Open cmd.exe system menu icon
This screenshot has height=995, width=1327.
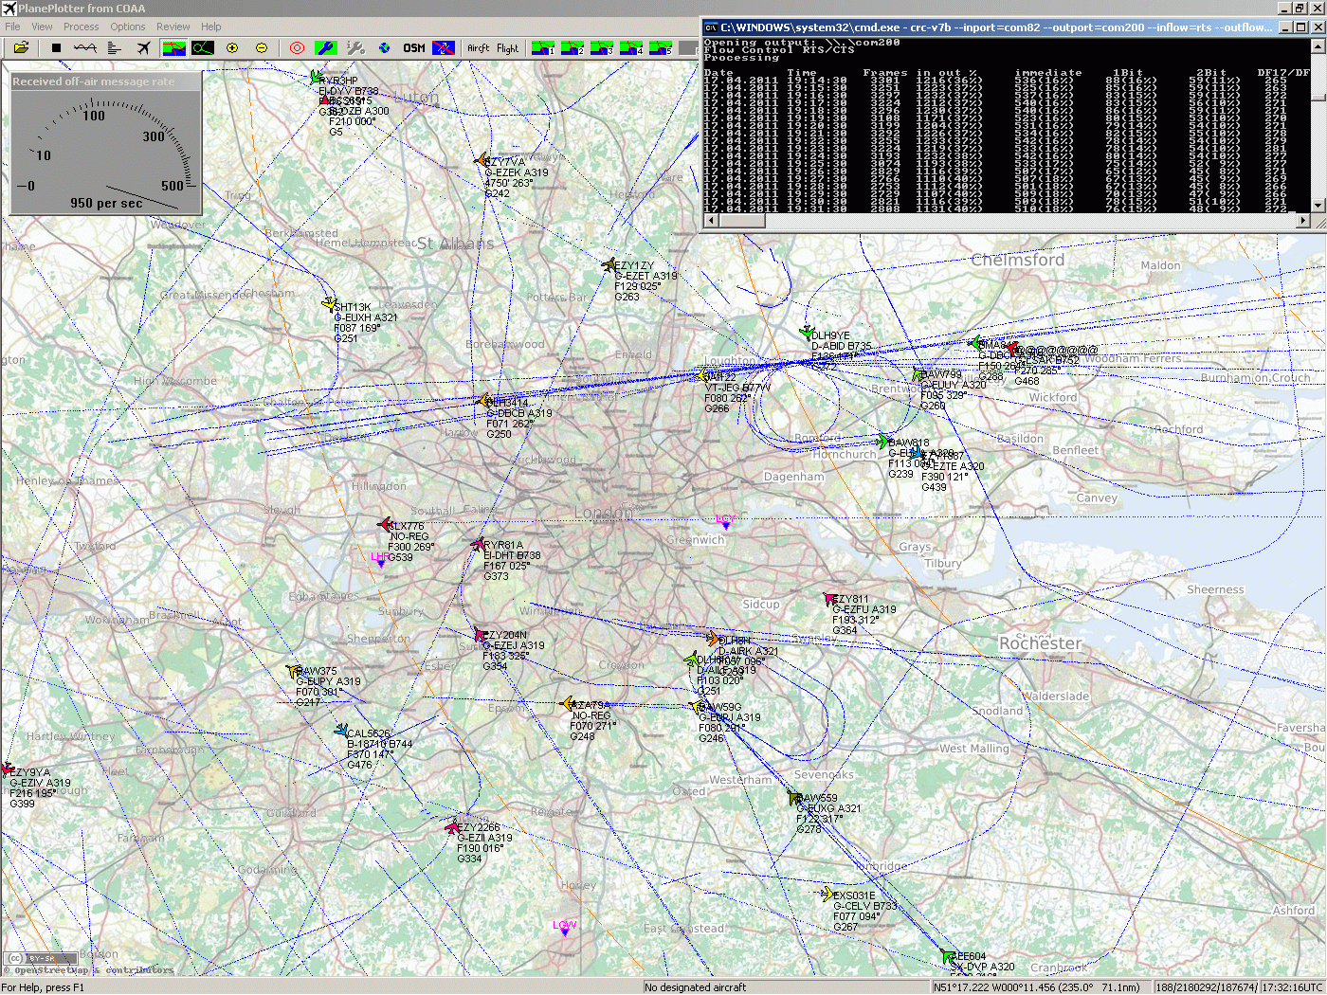(711, 27)
